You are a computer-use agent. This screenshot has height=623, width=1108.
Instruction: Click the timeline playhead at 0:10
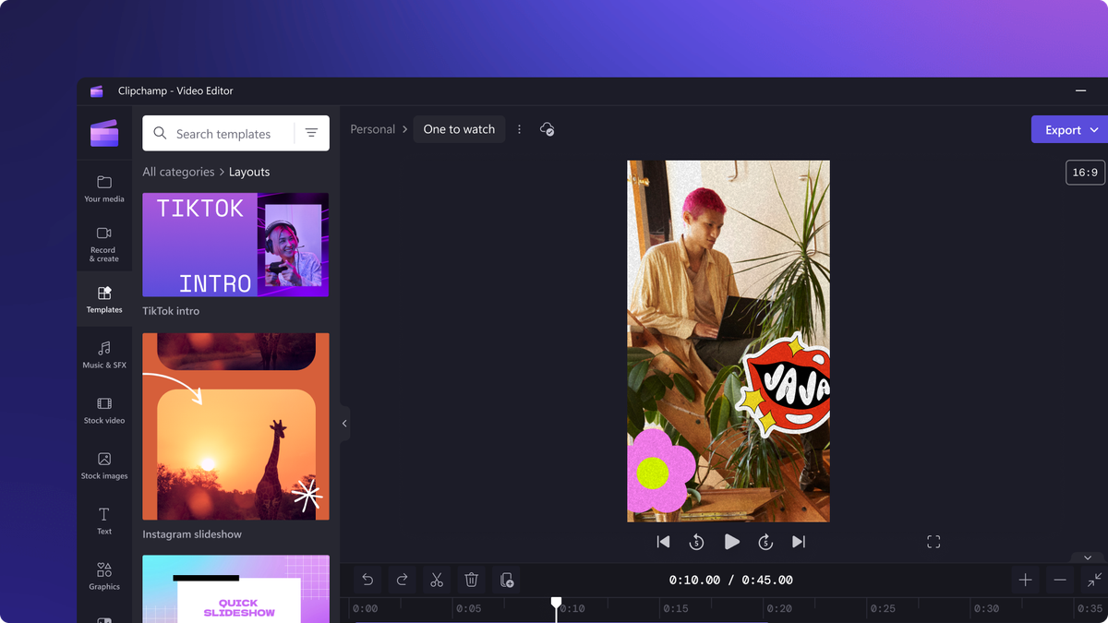click(556, 604)
